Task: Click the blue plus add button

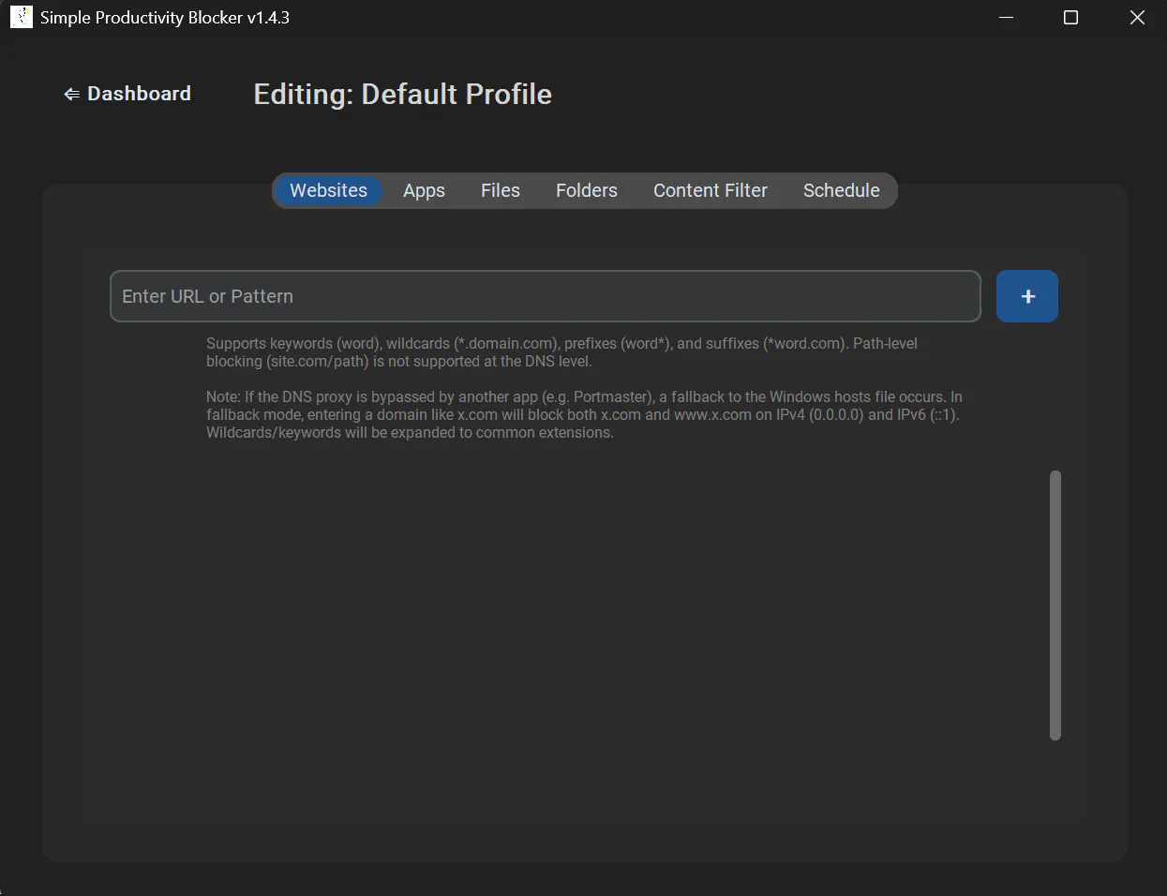Action: pyautogui.click(x=1027, y=296)
